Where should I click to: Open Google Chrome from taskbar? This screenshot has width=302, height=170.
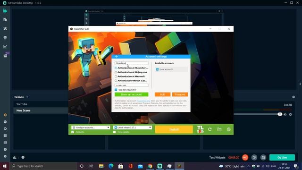pos(150,166)
